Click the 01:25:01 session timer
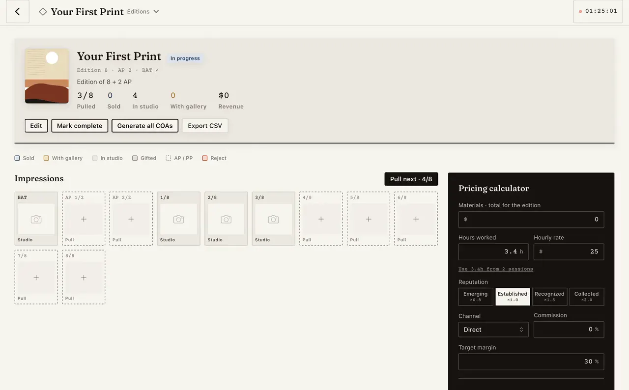Viewport: 629px width, 390px height. (x=598, y=11)
